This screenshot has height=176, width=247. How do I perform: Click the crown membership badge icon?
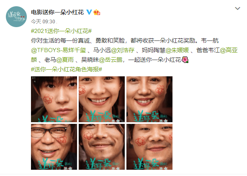pos(97,12)
